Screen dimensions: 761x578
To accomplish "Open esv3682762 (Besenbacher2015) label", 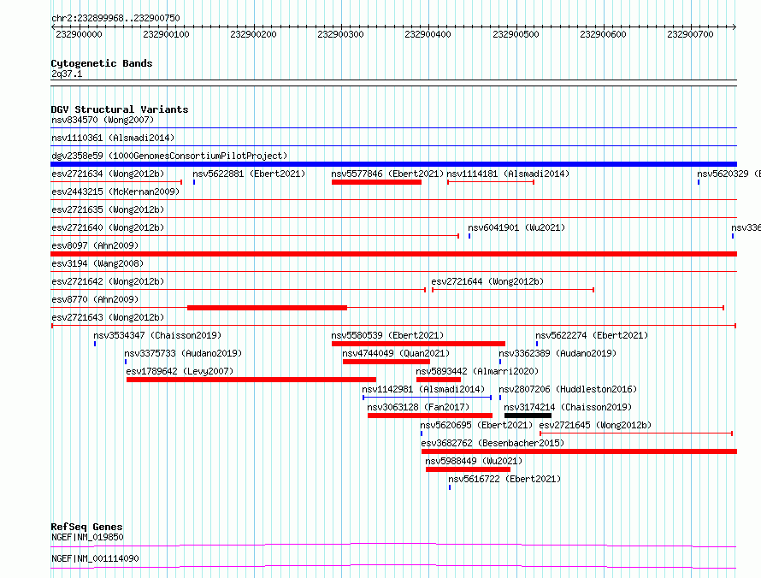I will tap(493, 443).
